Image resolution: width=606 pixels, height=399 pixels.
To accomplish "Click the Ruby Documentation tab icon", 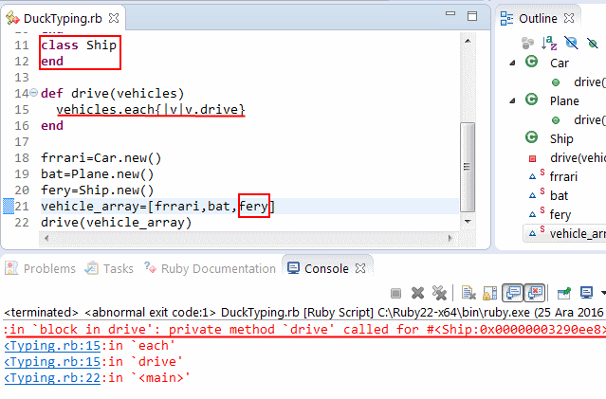I will pyautogui.click(x=150, y=267).
